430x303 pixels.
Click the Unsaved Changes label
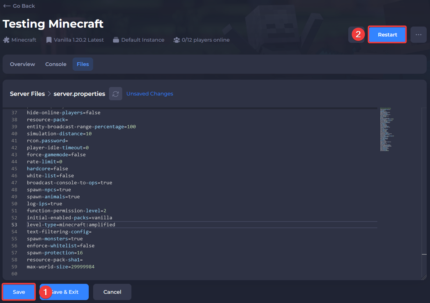pyautogui.click(x=149, y=94)
